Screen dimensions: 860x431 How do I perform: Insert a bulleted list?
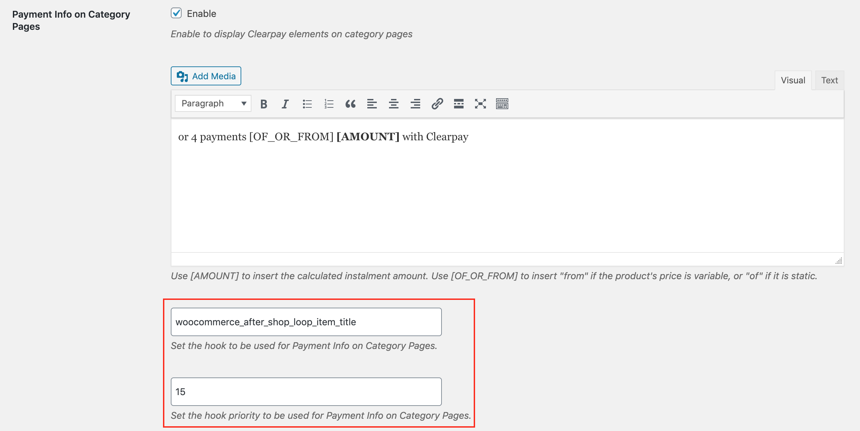pos(307,104)
